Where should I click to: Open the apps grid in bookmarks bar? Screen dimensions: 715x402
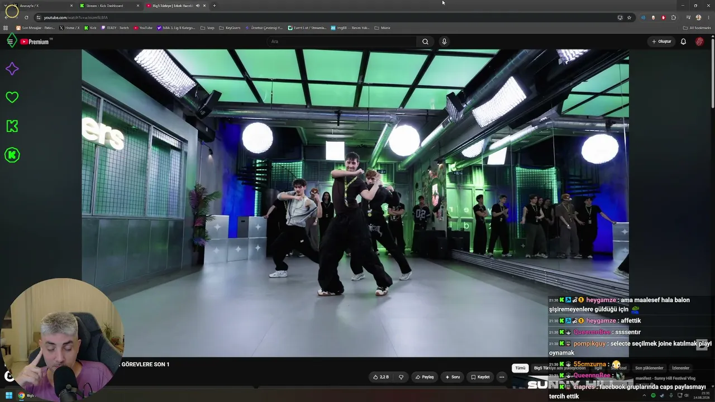pos(6,27)
